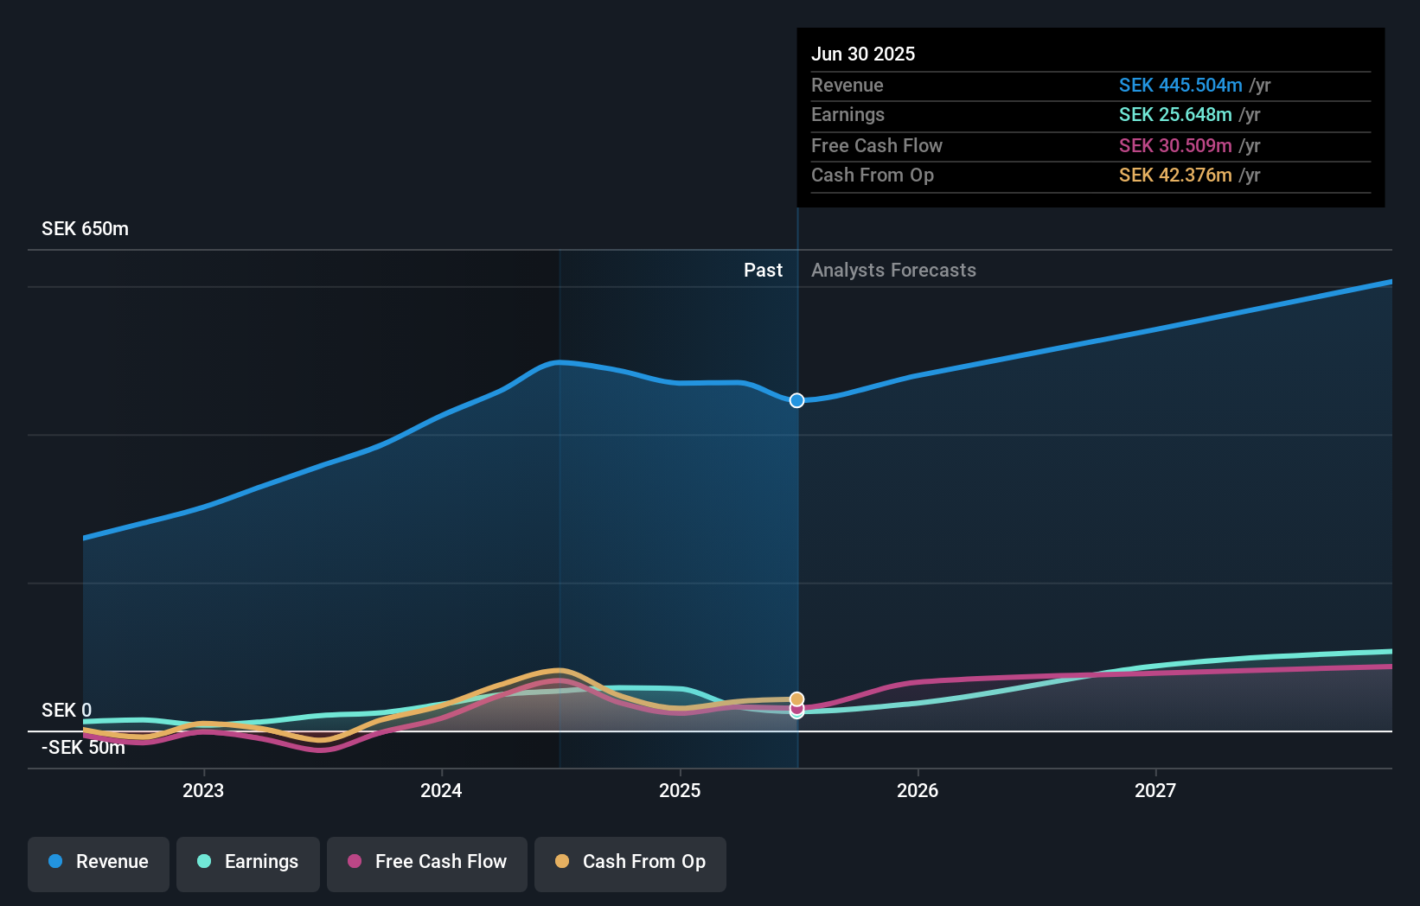Click the SEK 445.504m revenue value
1420x906 pixels.
(x=1180, y=86)
